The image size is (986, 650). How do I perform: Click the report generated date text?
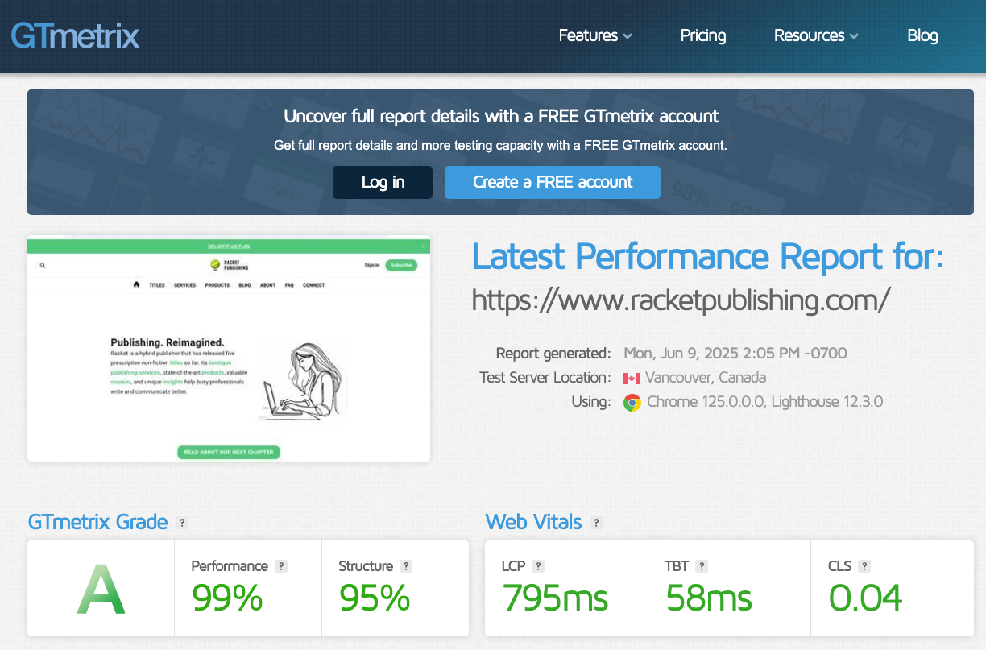pyautogui.click(x=735, y=353)
